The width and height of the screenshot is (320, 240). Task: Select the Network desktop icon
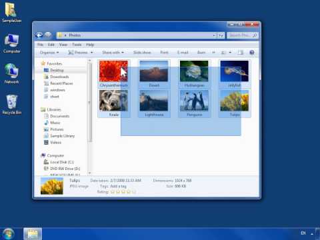coord(11,74)
